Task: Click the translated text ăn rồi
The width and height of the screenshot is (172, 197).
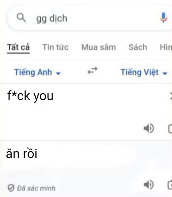Action: click(x=22, y=154)
